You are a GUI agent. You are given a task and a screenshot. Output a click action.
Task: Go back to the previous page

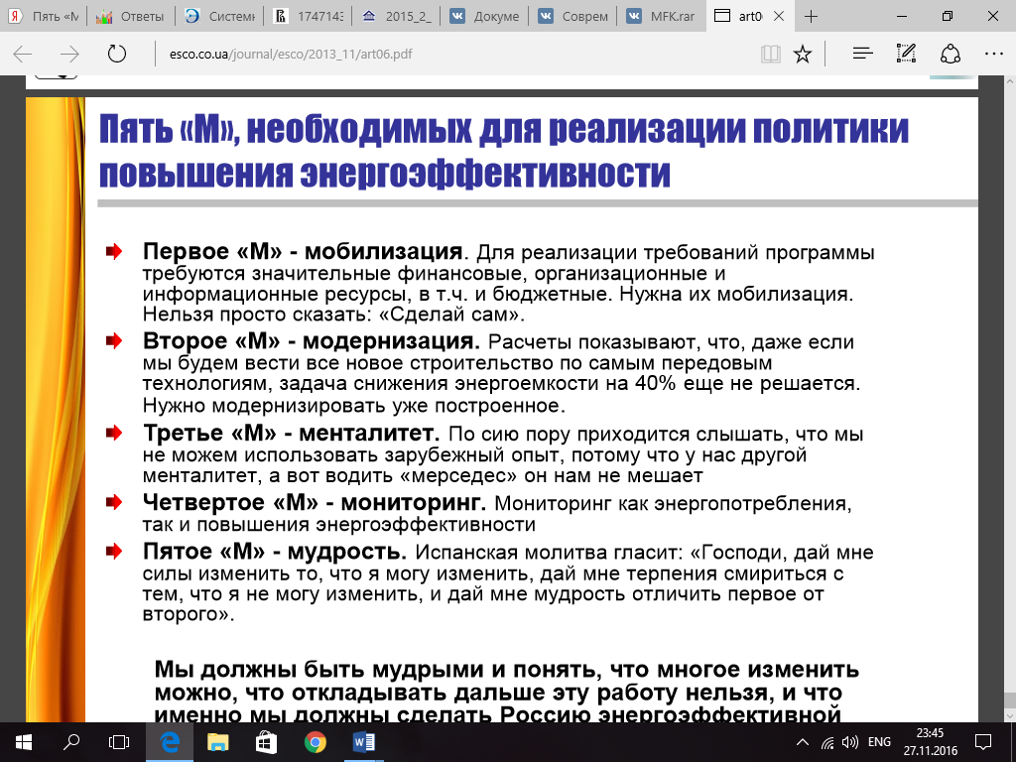point(23,54)
